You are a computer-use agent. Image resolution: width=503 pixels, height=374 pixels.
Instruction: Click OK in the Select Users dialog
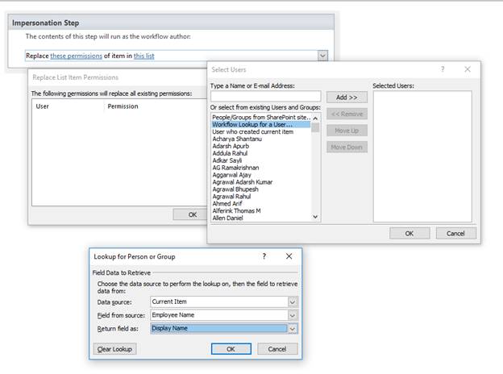pyautogui.click(x=409, y=234)
